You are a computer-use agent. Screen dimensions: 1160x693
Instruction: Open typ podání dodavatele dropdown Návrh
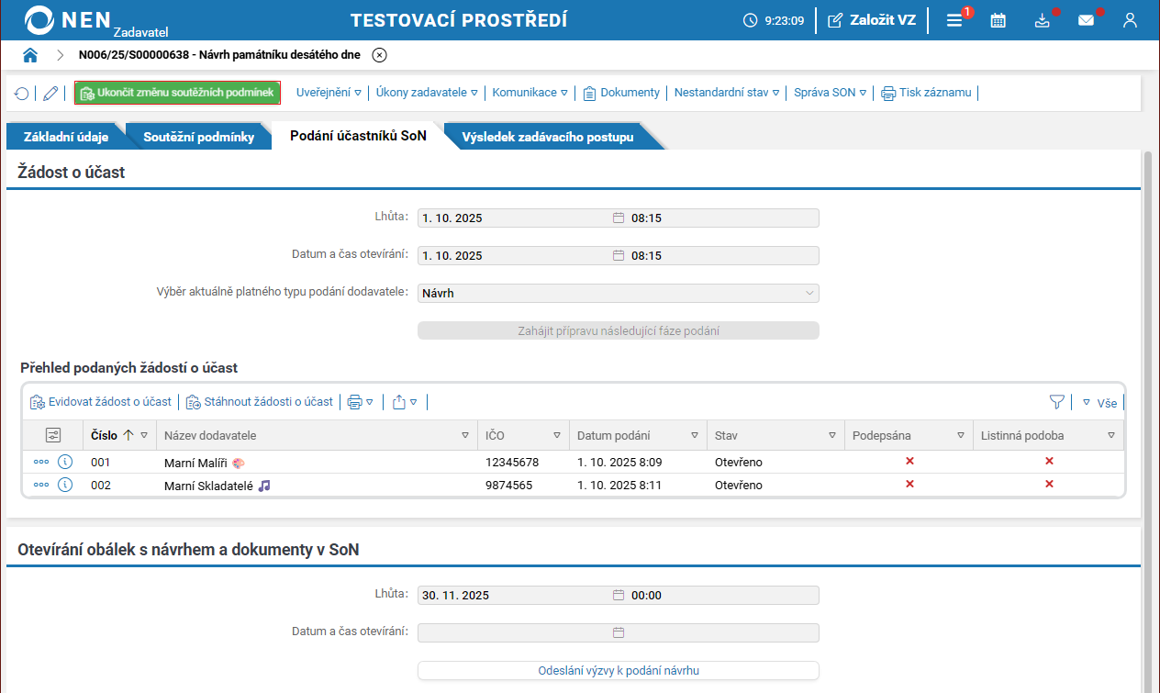[x=618, y=293]
